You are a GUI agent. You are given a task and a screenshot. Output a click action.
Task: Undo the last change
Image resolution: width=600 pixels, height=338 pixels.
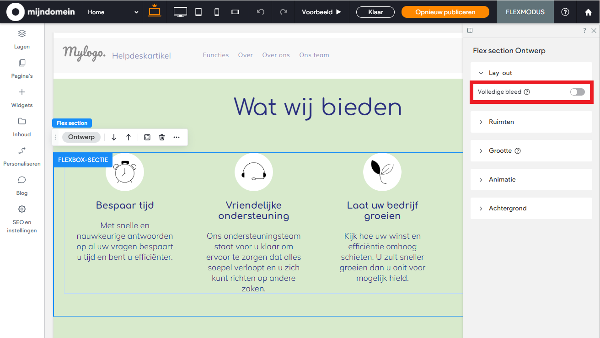click(x=260, y=12)
